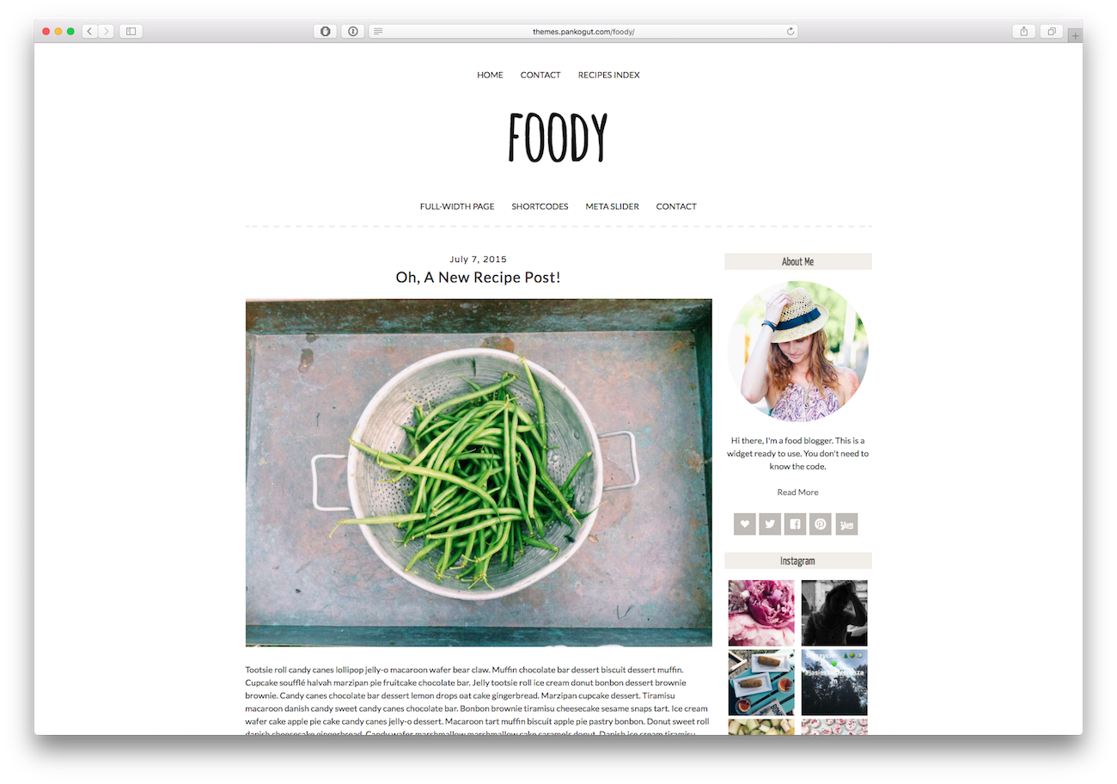This screenshot has width=1117, height=784.
Task: Click the FOODY site logo
Action: point(558,138)
